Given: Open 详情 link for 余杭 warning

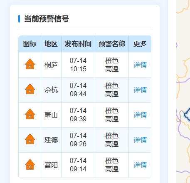Looking at the screenshot, I should click(x=140, y=90).
